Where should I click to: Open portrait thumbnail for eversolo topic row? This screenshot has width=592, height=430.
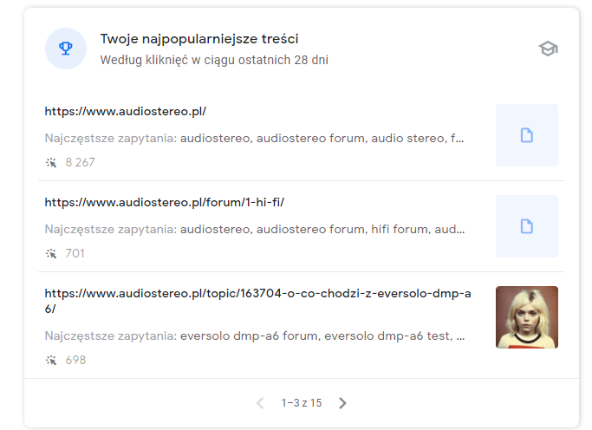pos(527,317)
